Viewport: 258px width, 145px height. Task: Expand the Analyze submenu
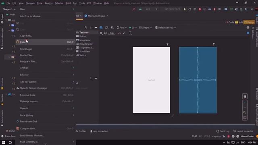click(45, 68)
